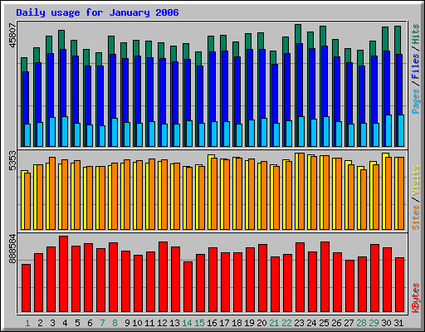Click day 10 on the date axis
This screenshot has height=332, width=425.
(137, 323)
